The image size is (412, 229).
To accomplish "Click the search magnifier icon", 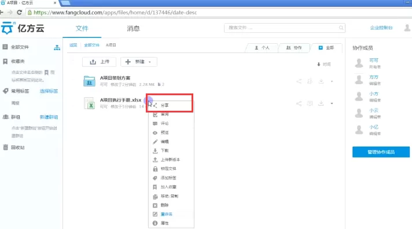I will tap(341, 28).
